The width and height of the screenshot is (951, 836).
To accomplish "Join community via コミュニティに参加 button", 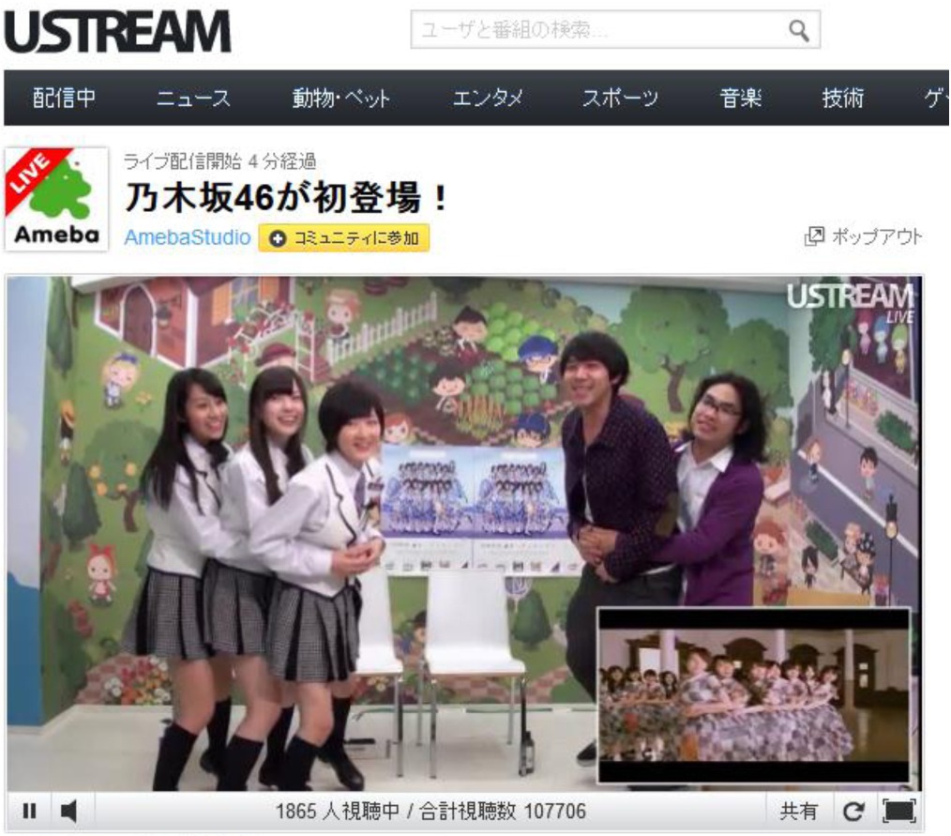I will point(344,238).
